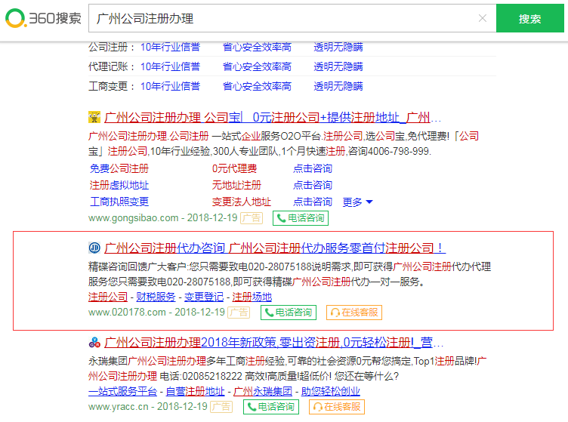
Task: Open the 注册场地 sublink
Action: coord(252,297)
